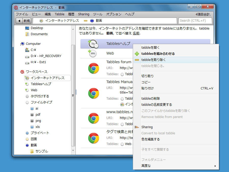Click the Chrome icon for Tabbles forum
The width and height of the screenshot is (229, 172).
(x=94, y=68)
